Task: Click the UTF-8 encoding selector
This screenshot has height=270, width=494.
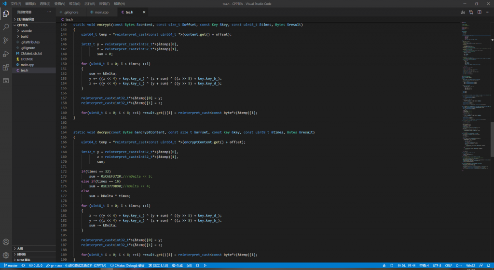Action: 437,266
